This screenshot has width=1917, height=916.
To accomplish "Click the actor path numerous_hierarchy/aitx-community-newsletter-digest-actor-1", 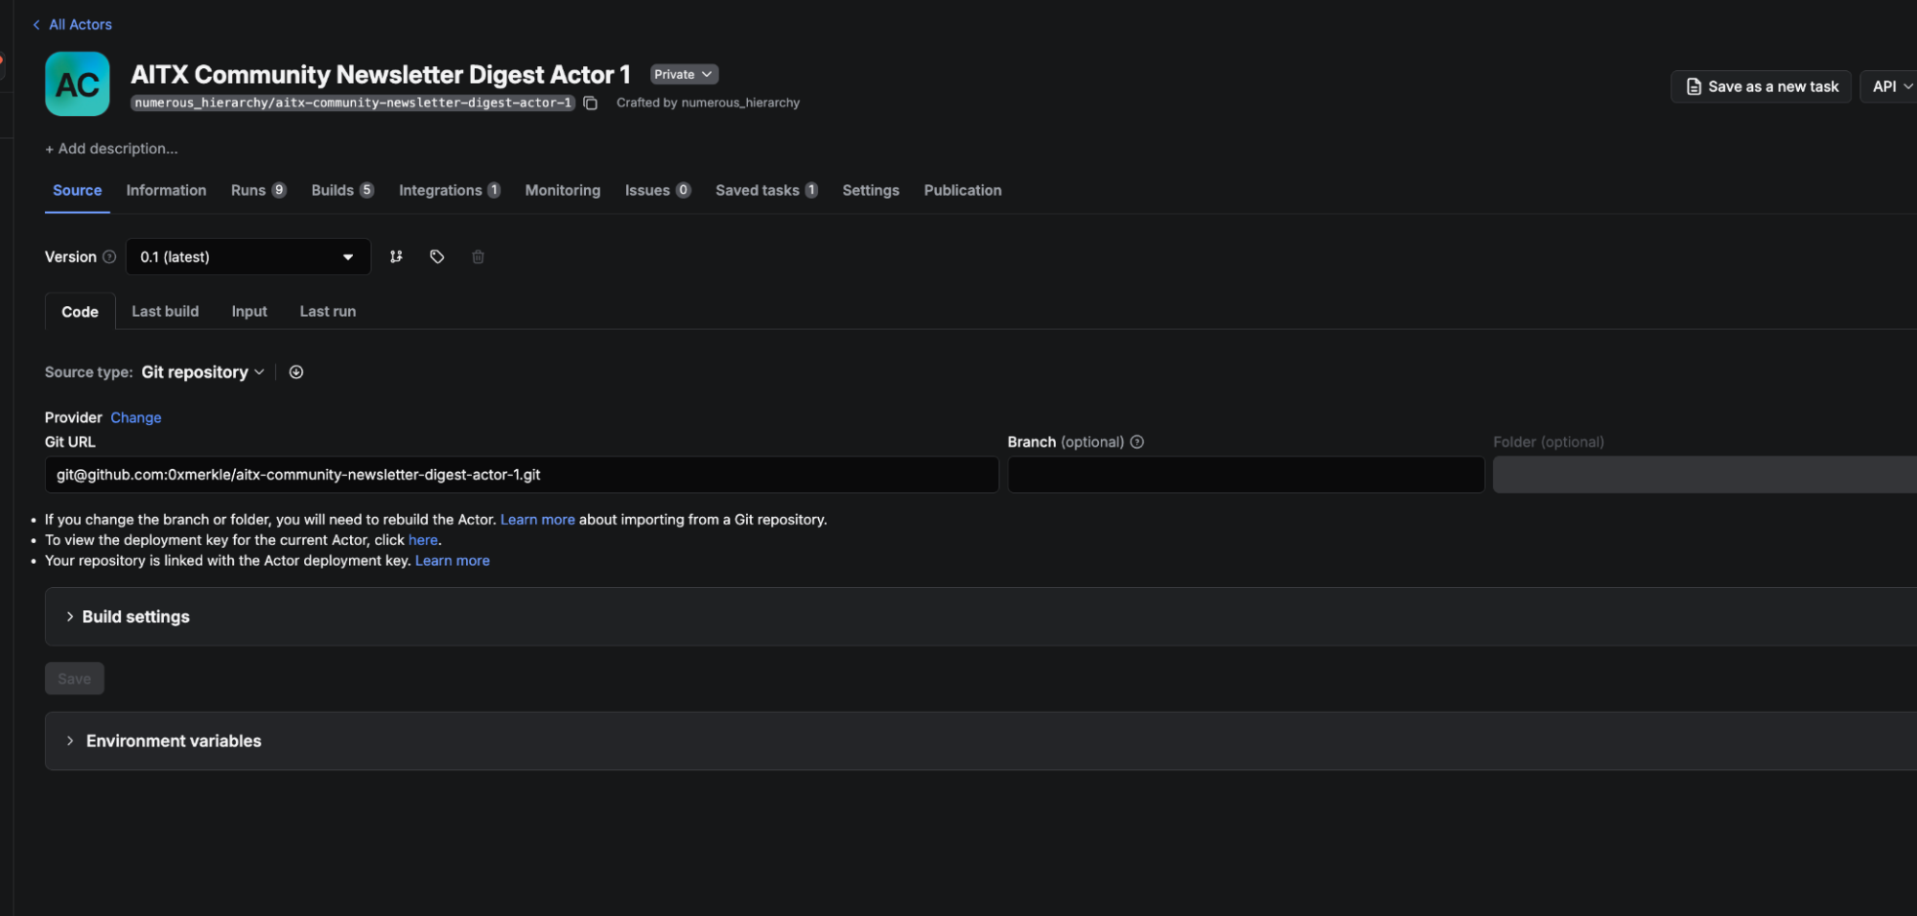I will click(353, 104).
